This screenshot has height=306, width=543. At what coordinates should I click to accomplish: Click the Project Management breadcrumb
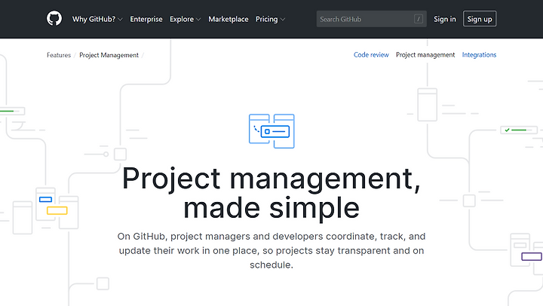(109, 55)
